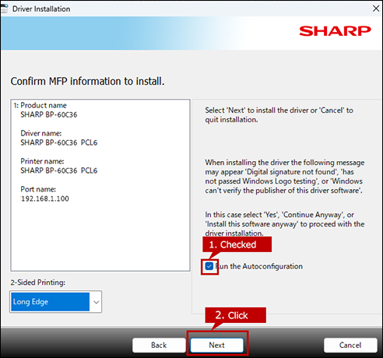This screenshot has width=383, height=358.
Task: Expand the dropdown using its chevron arrow
Action: click(96, 302)
